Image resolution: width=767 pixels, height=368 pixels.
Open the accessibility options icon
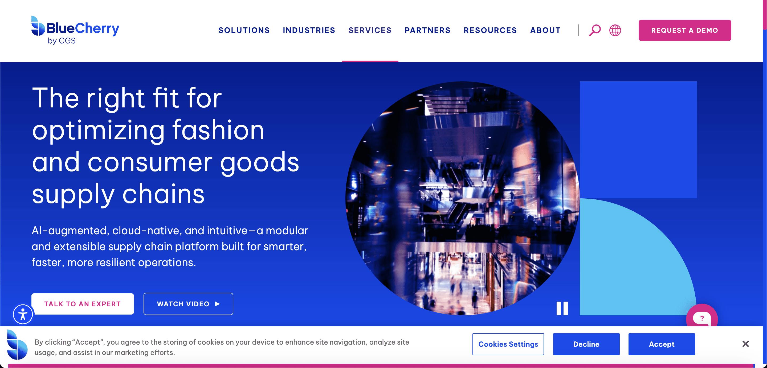coord(23,314)
